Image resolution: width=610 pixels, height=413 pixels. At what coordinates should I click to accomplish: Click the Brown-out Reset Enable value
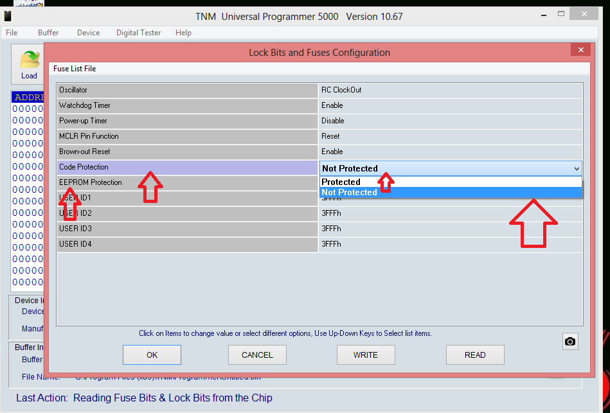[451, 152]
